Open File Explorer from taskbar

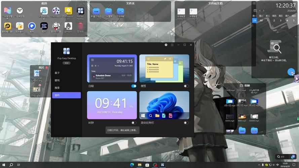tap(140, 165)
